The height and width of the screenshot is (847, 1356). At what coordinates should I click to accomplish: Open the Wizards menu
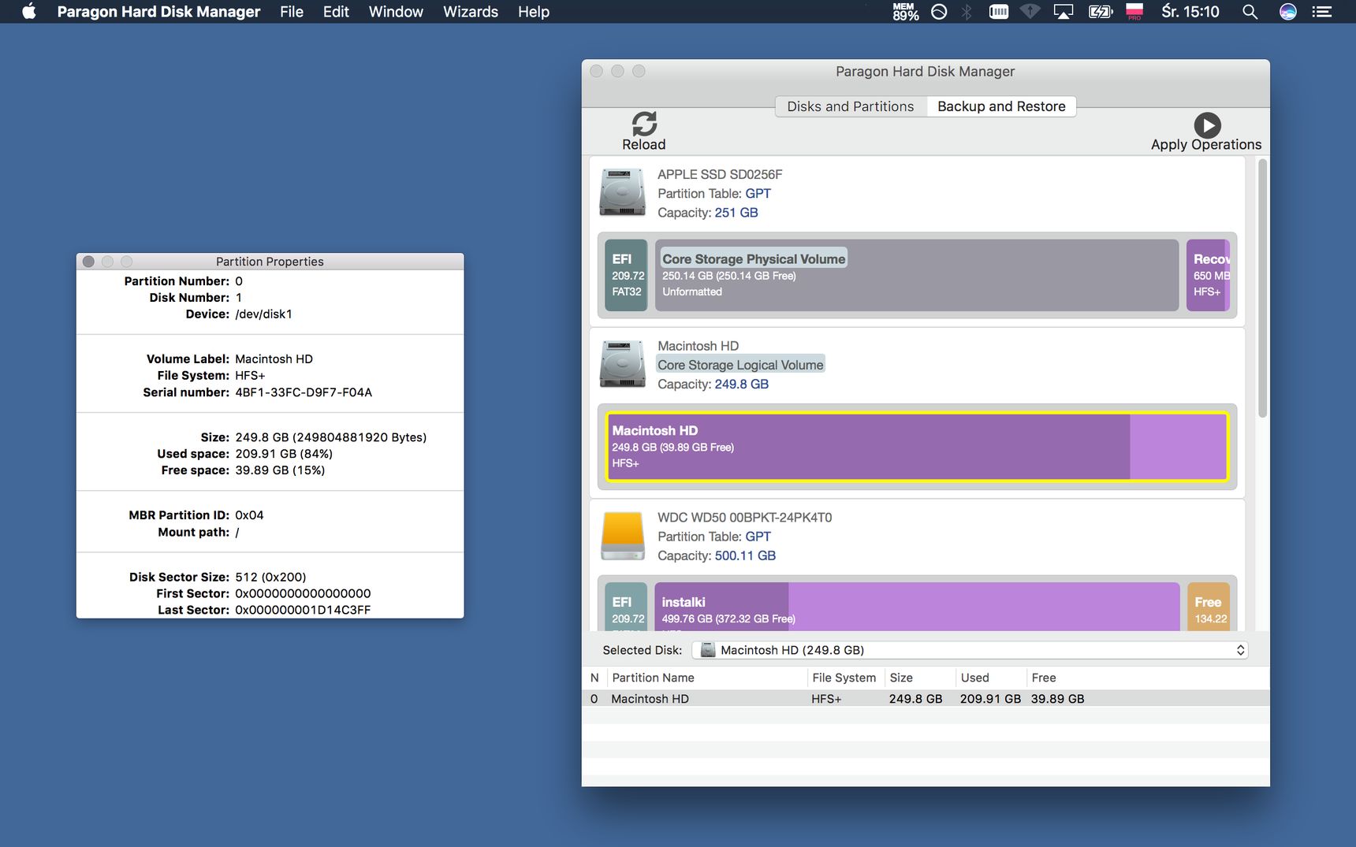pyautogui.click(x=471, y=12)
